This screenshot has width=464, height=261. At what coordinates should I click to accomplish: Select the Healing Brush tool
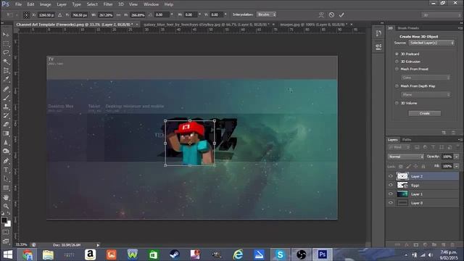(6, 88)
